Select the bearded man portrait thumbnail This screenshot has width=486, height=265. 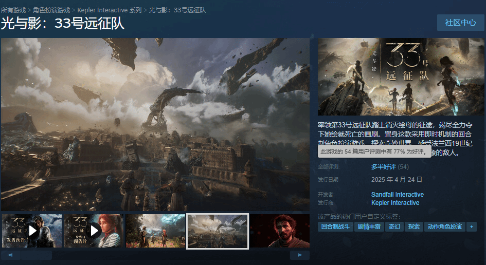[x=280, y=231]
